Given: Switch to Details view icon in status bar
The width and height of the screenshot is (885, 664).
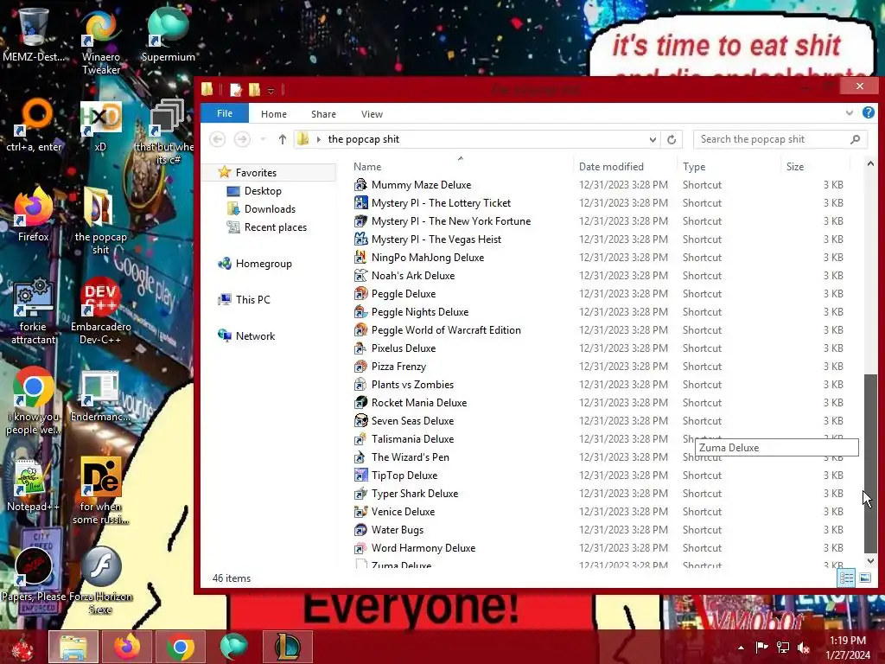Looking at the screenshot, I should coord(846,578).
